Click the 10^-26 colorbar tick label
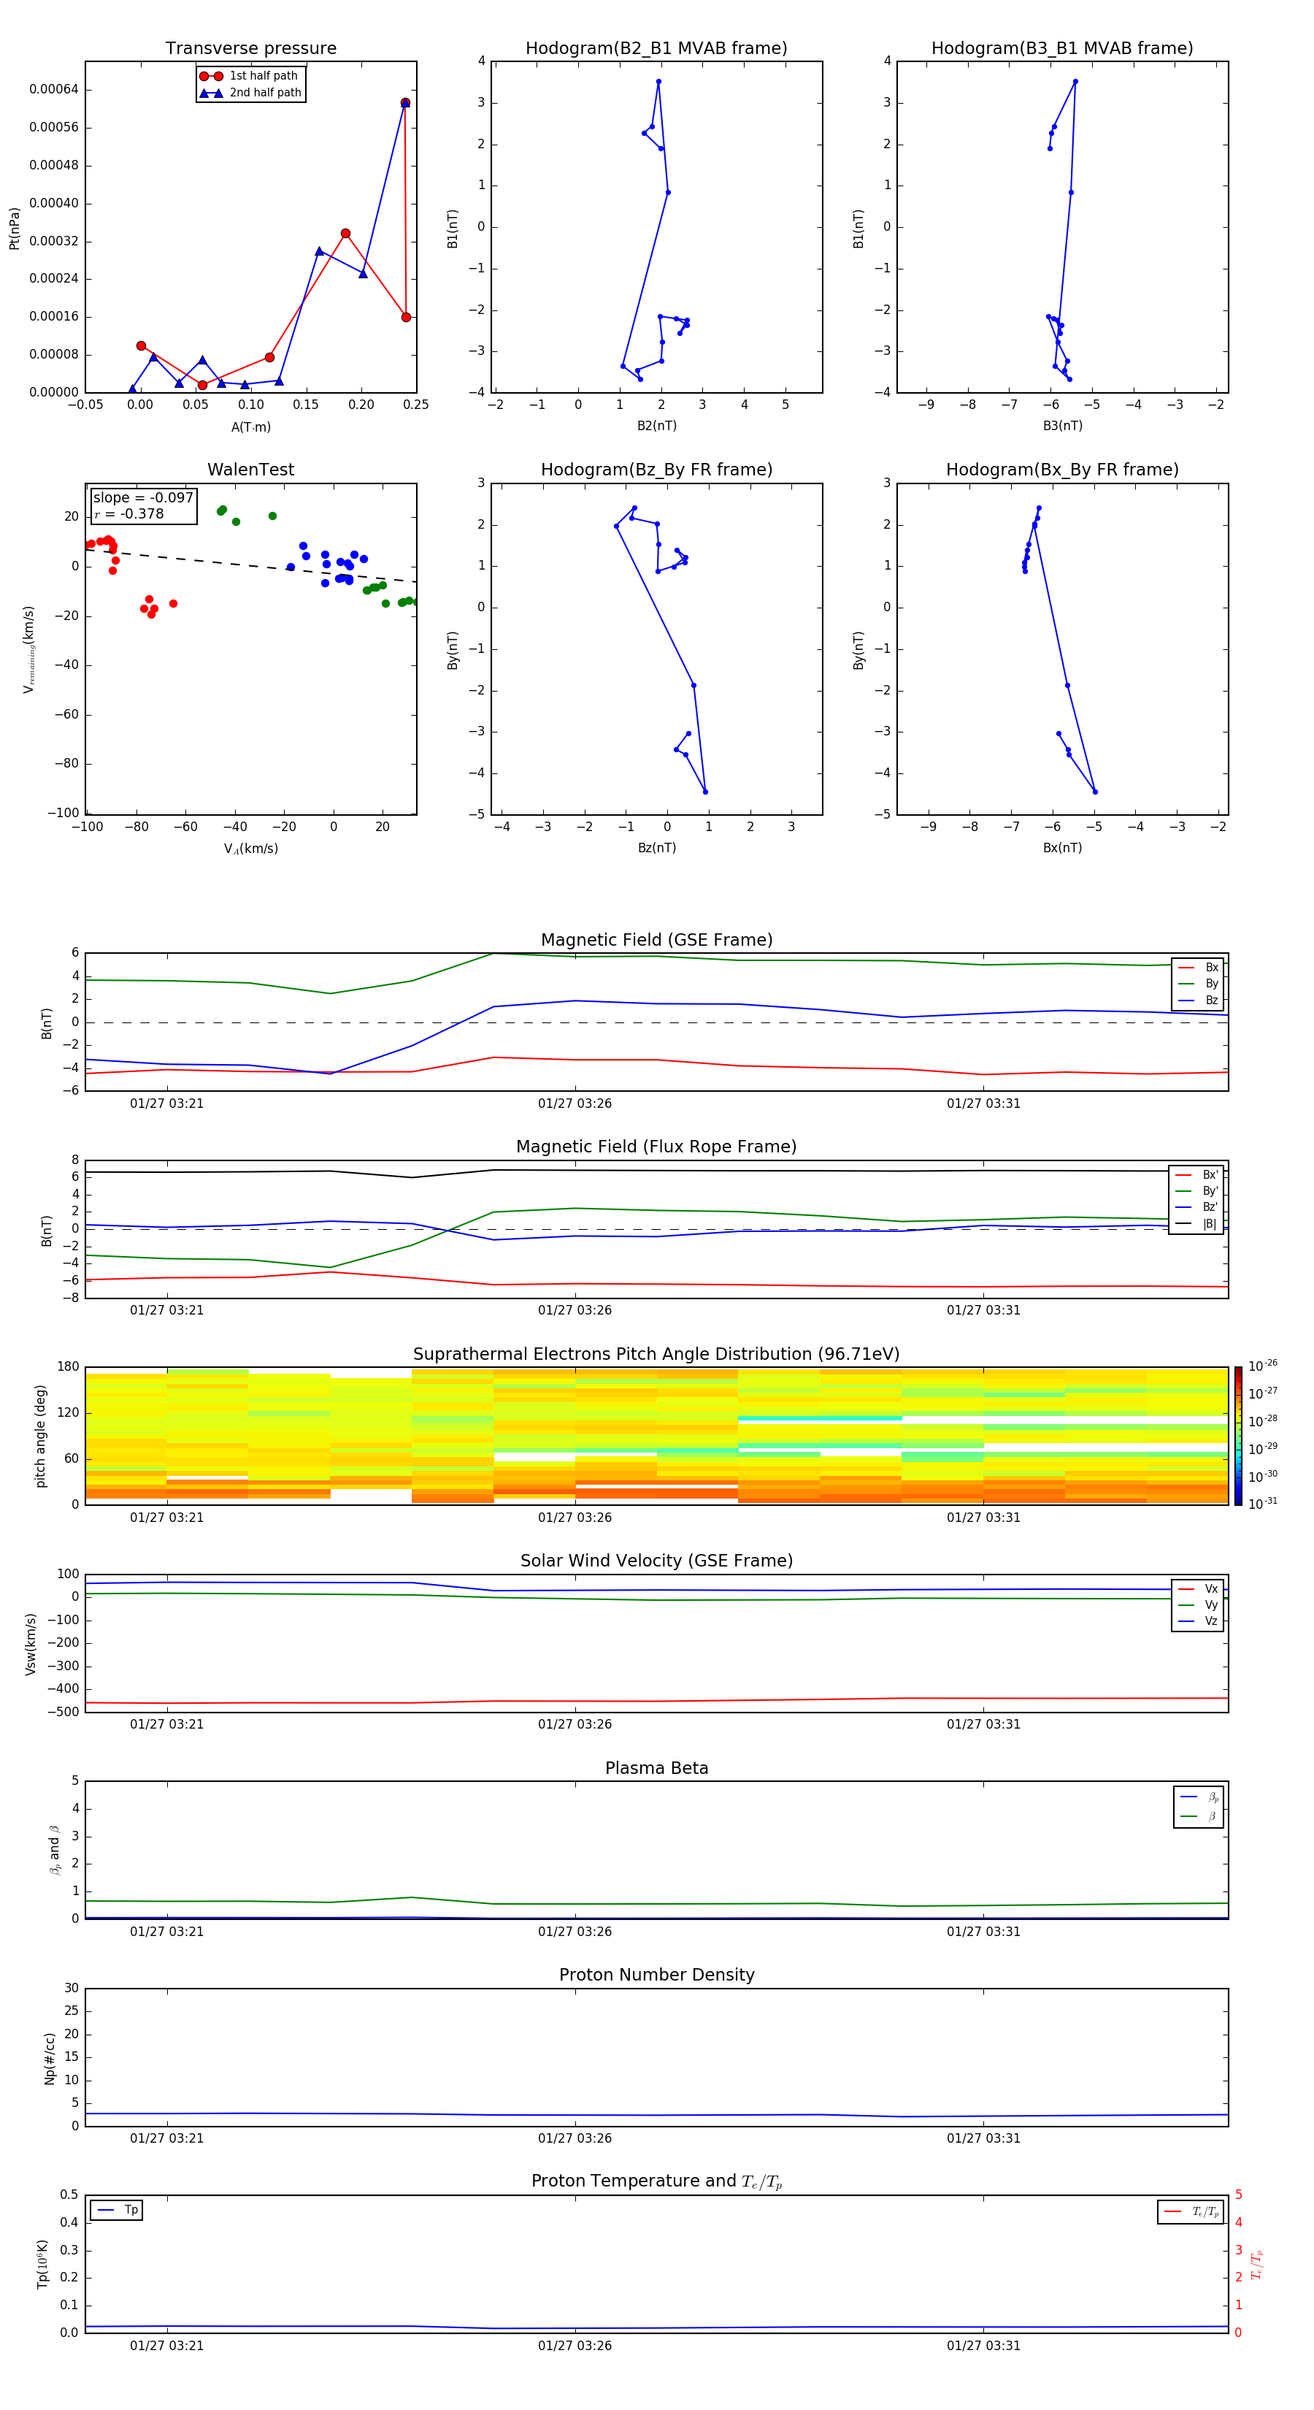 pyautogui.click(x=1263, y=1366)
